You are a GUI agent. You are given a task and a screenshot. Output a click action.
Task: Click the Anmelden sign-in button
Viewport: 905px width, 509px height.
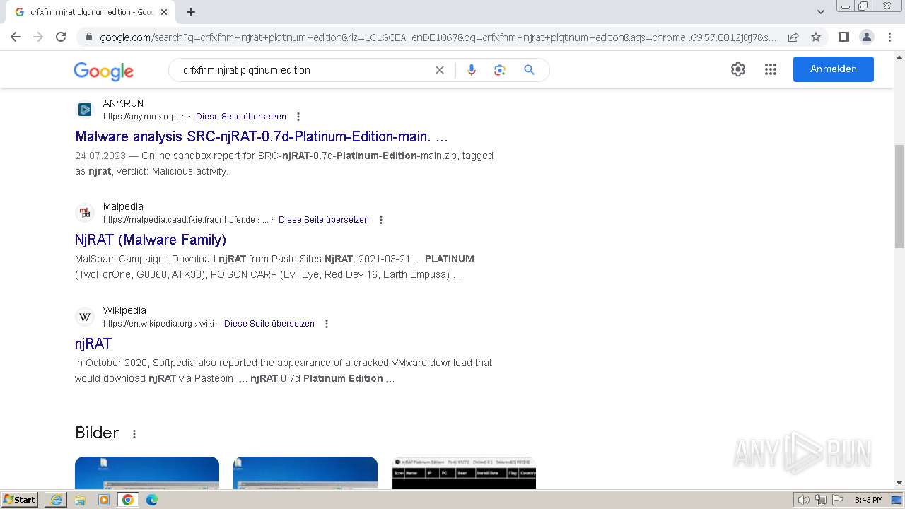click(x=833, y=69)
